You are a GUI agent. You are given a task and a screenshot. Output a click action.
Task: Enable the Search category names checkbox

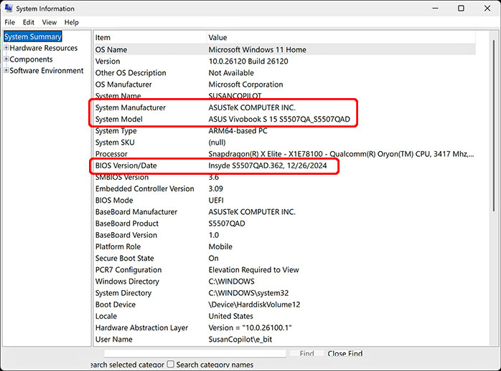click(170, 365)
